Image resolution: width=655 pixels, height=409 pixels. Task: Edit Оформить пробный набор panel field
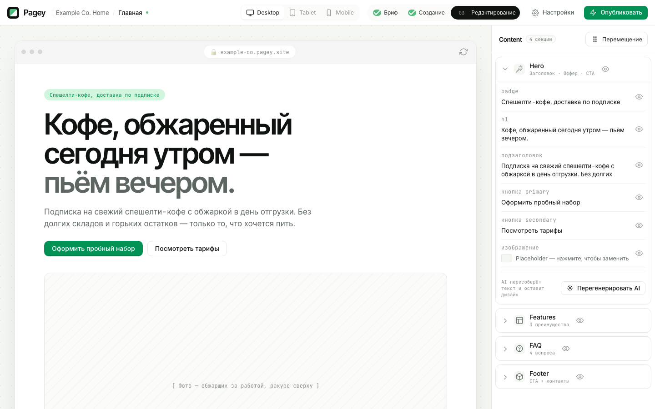540,202
